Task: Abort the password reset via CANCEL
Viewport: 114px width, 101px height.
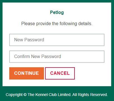Action: click(x=60, y=73)
